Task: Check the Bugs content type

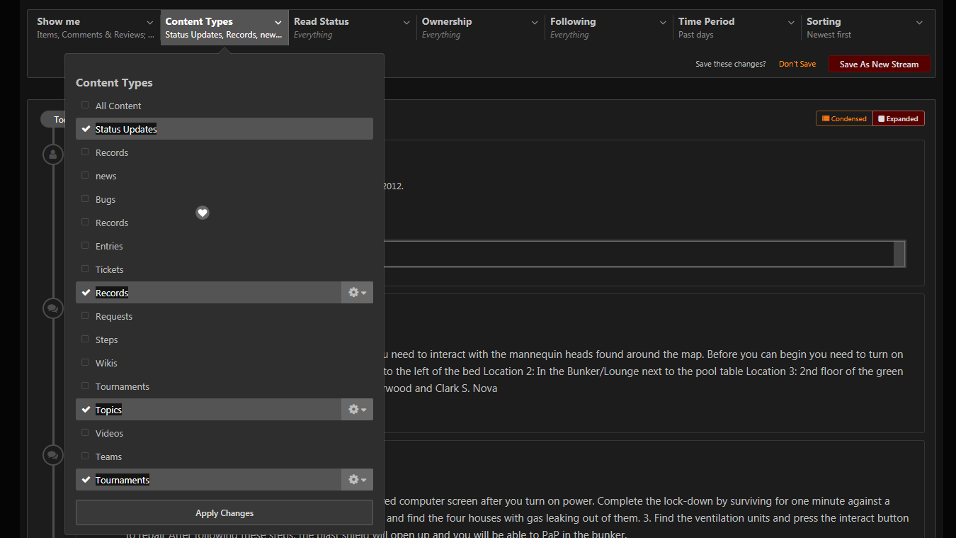Action: click(85, 199)
